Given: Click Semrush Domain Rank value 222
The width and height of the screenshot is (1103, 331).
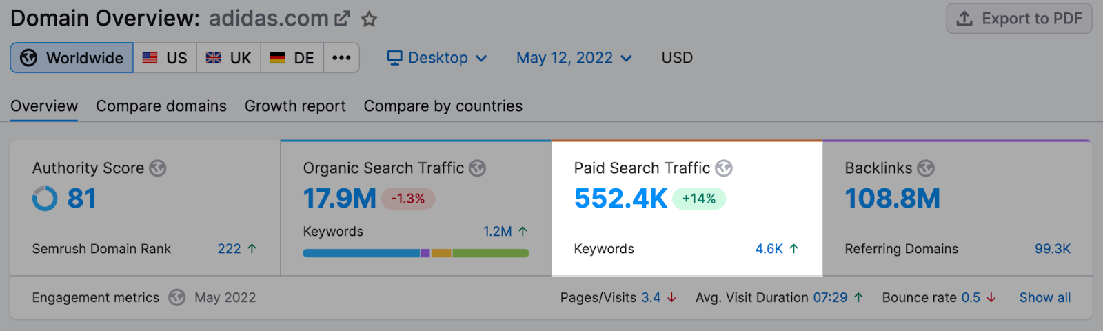Looking at the screenshot, I should coord(230,249).
